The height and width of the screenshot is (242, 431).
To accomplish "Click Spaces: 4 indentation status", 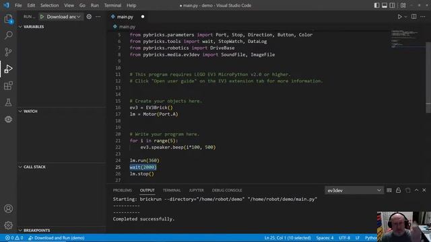I will (325, 238).
